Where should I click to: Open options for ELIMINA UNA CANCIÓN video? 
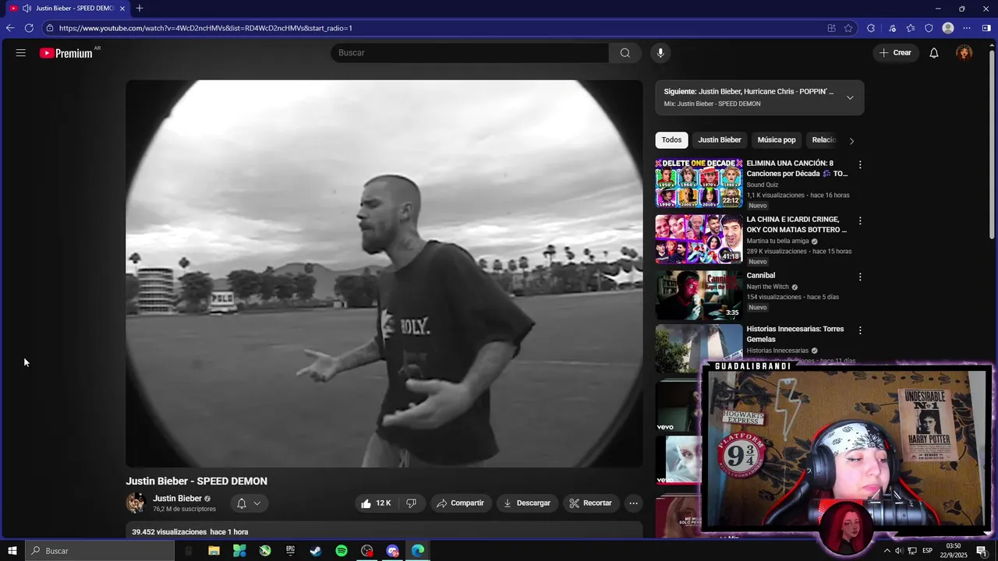[x=860, y=165]
